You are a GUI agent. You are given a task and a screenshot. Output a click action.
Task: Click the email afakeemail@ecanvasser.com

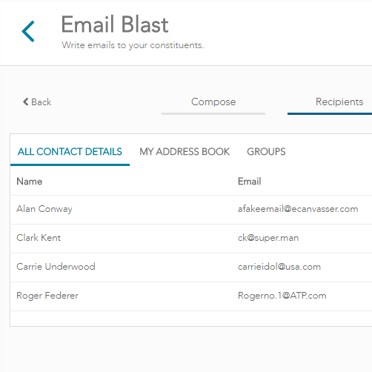(298, 209)
